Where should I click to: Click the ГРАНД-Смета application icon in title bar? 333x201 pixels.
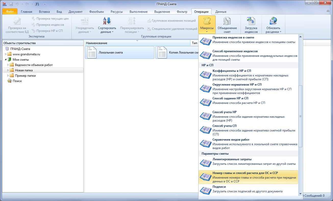click(x=4, y=4)
